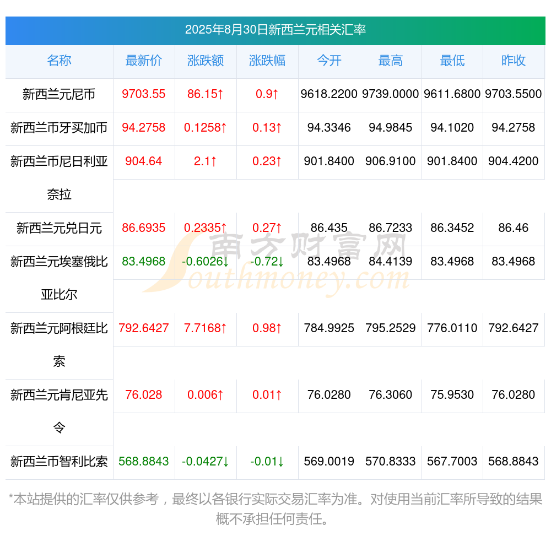
Task: Click the change percent 0.13↑
Action: pos(267,127)
